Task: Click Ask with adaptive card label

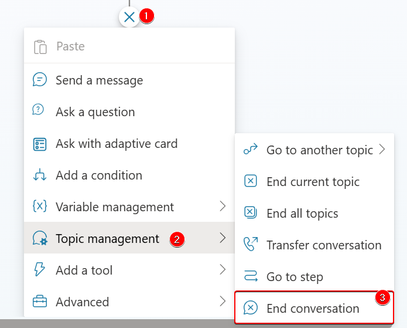Action: tap(117, 144)
